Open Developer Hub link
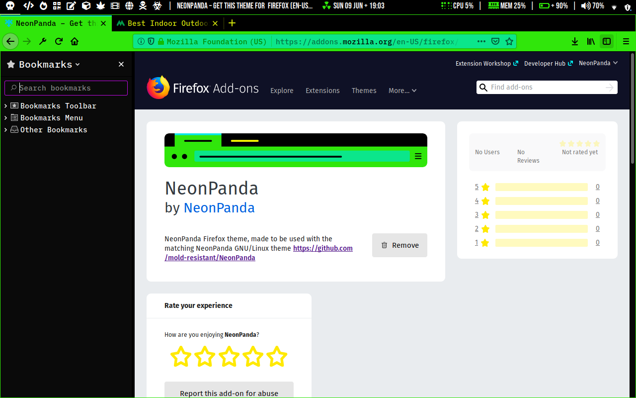Viewport: 636px width, 398px height. (549, 63)
